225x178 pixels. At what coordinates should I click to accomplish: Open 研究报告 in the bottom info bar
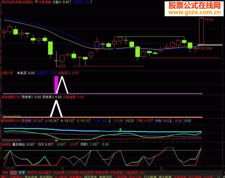[90, 177]
